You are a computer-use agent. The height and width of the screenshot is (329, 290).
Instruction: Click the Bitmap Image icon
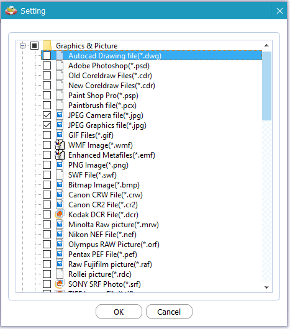60,184
